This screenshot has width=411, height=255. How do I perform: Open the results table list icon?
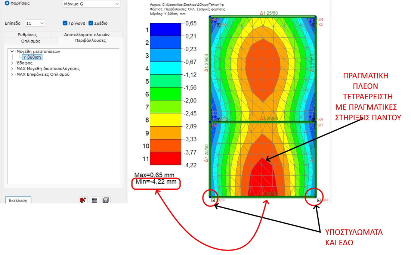click(x=95, y=200)
